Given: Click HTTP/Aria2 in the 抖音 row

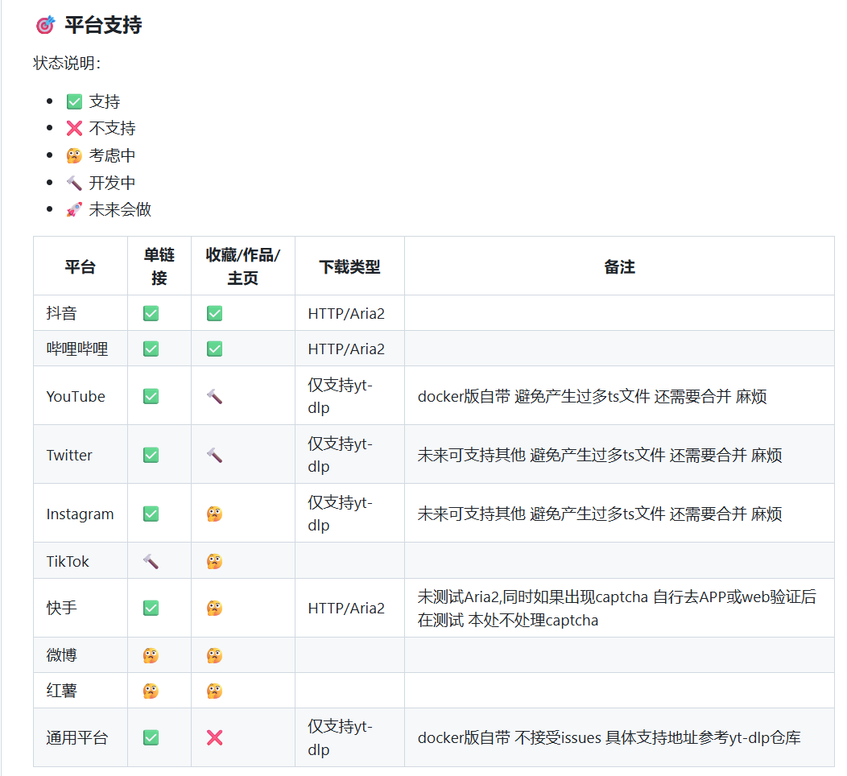Looking at the screenshot, I should click(x=346, y=313).
